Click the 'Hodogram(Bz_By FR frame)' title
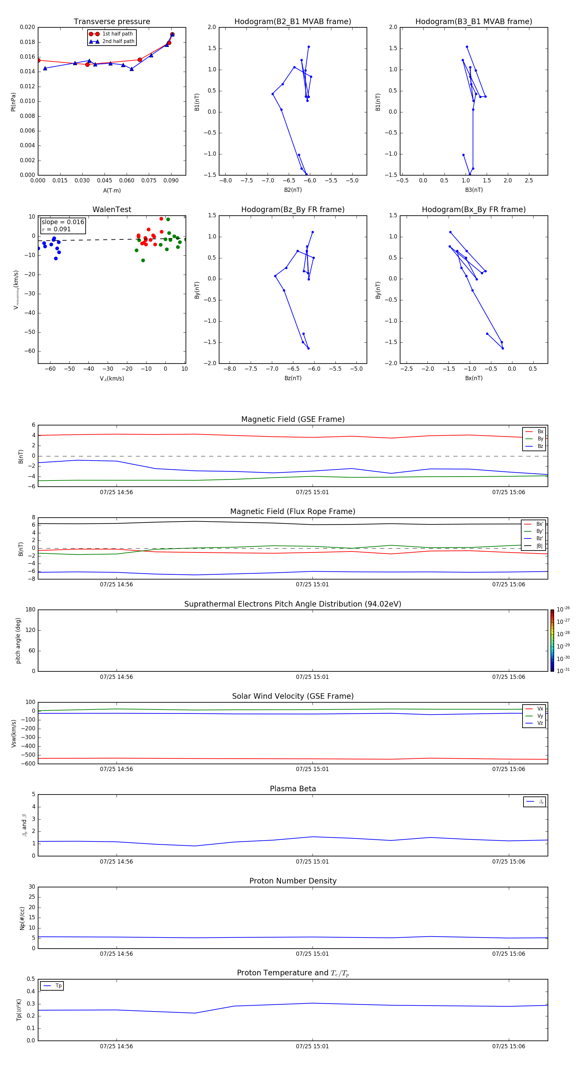The image size is (586, 1075). (x=293, y=209)
